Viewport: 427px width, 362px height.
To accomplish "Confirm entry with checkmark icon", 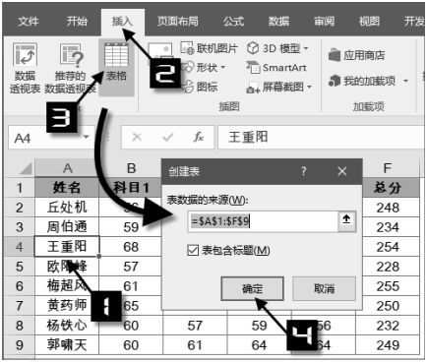I will pyautogui.click(x=168, y=137).
